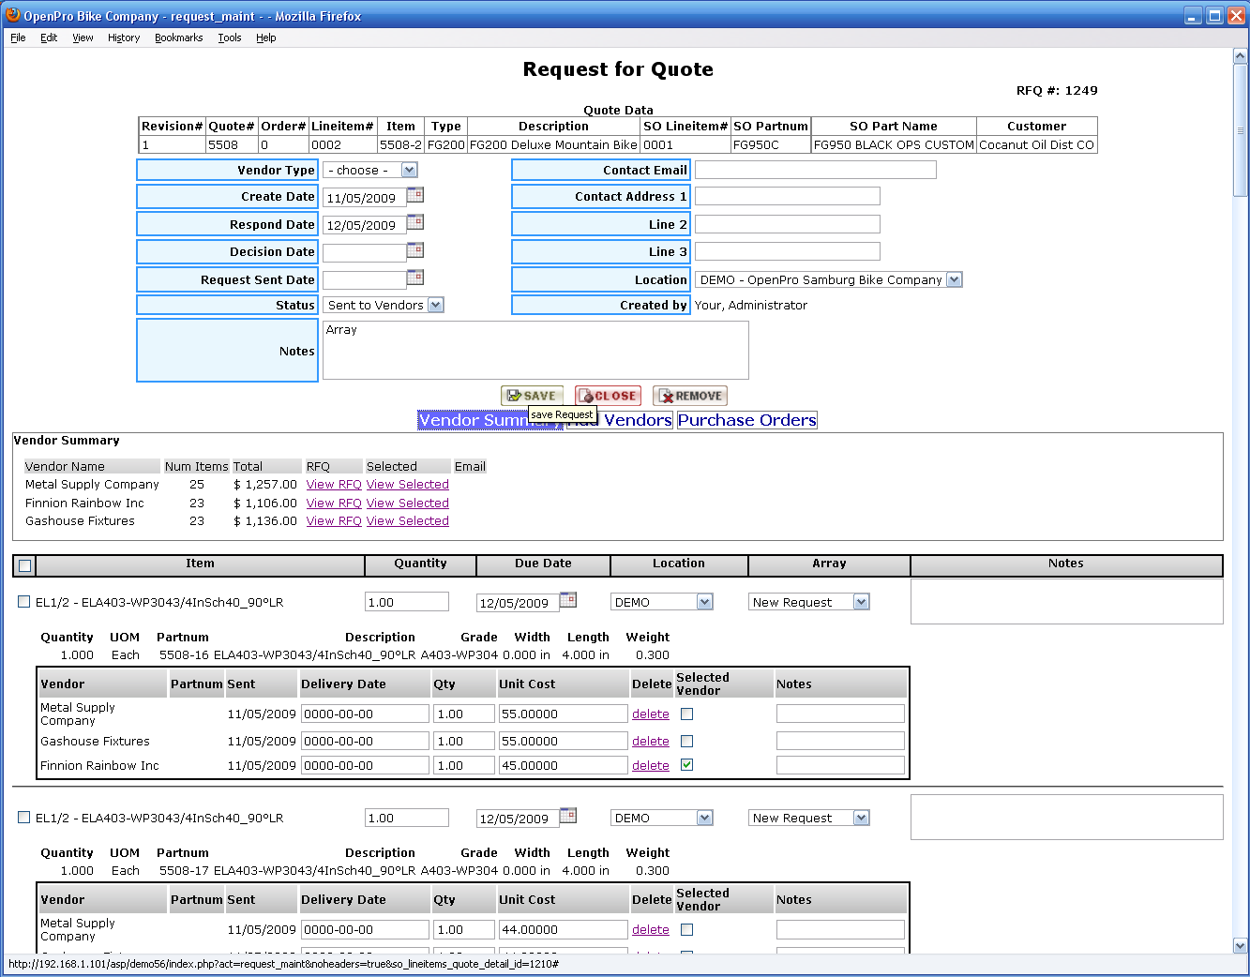Switch to the Purchase Orders tab
This screenshot has width=1250, height=977.
click(x=746, y=420)
